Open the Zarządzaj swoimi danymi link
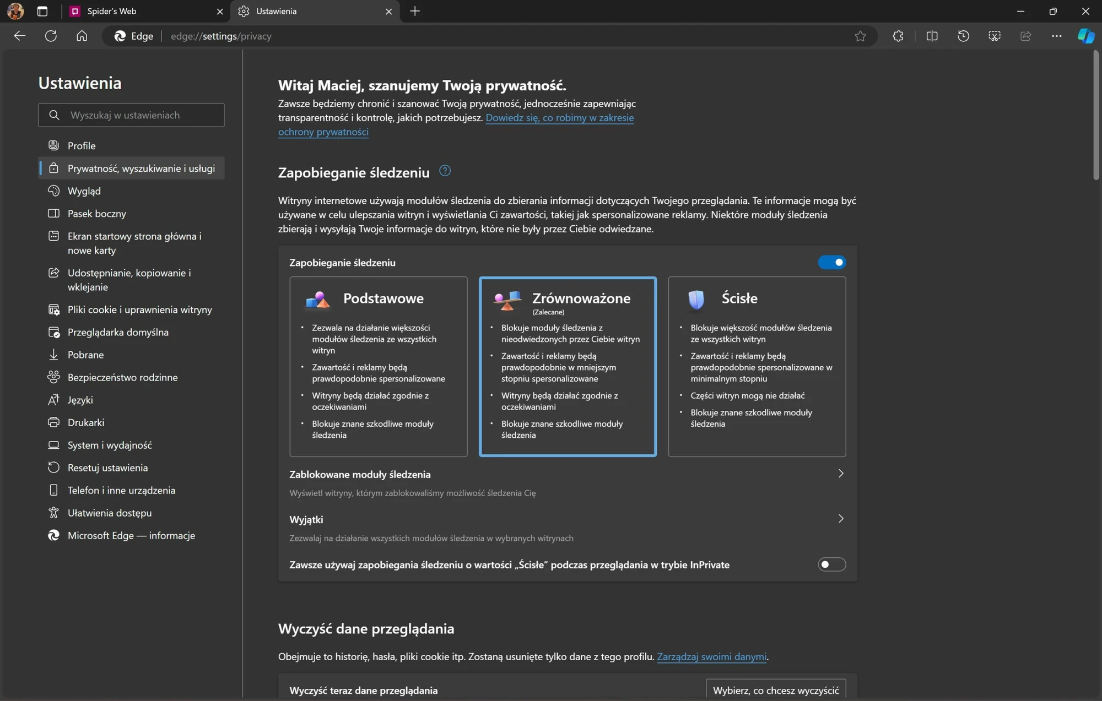 click(711, 656)
